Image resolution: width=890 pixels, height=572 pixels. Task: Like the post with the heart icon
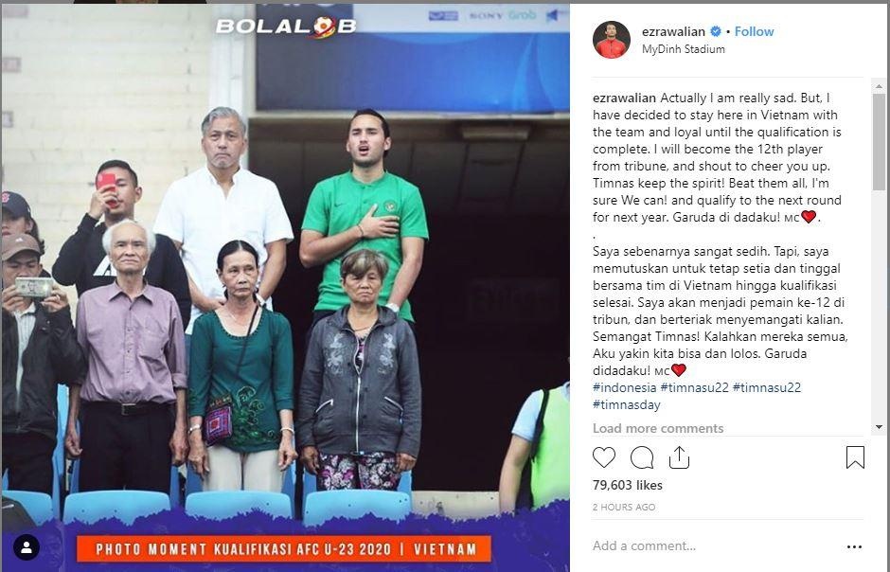pos(604,457)
